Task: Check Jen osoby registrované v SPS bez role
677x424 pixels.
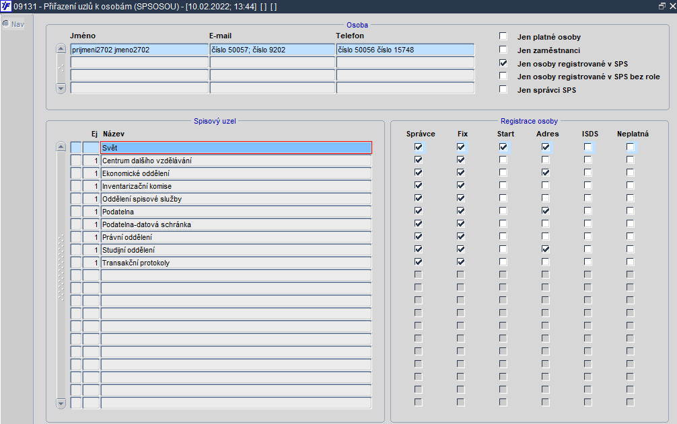Action: [503, 76]
